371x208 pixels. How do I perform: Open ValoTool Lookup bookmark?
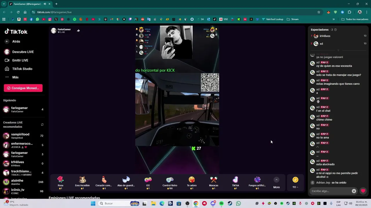coord(272,19)
